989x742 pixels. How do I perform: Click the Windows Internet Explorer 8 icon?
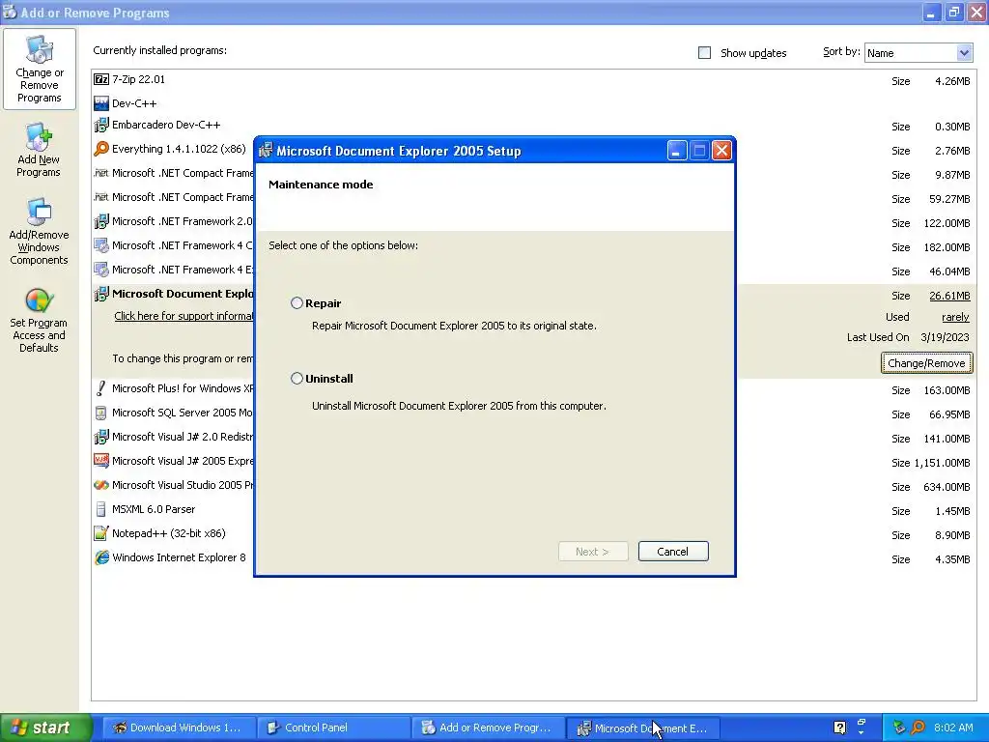pyautogui.click(x=100, y=557)
